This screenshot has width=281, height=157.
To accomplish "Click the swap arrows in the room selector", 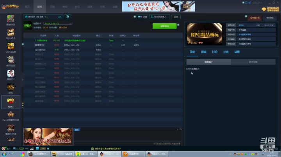I will 59,17.
